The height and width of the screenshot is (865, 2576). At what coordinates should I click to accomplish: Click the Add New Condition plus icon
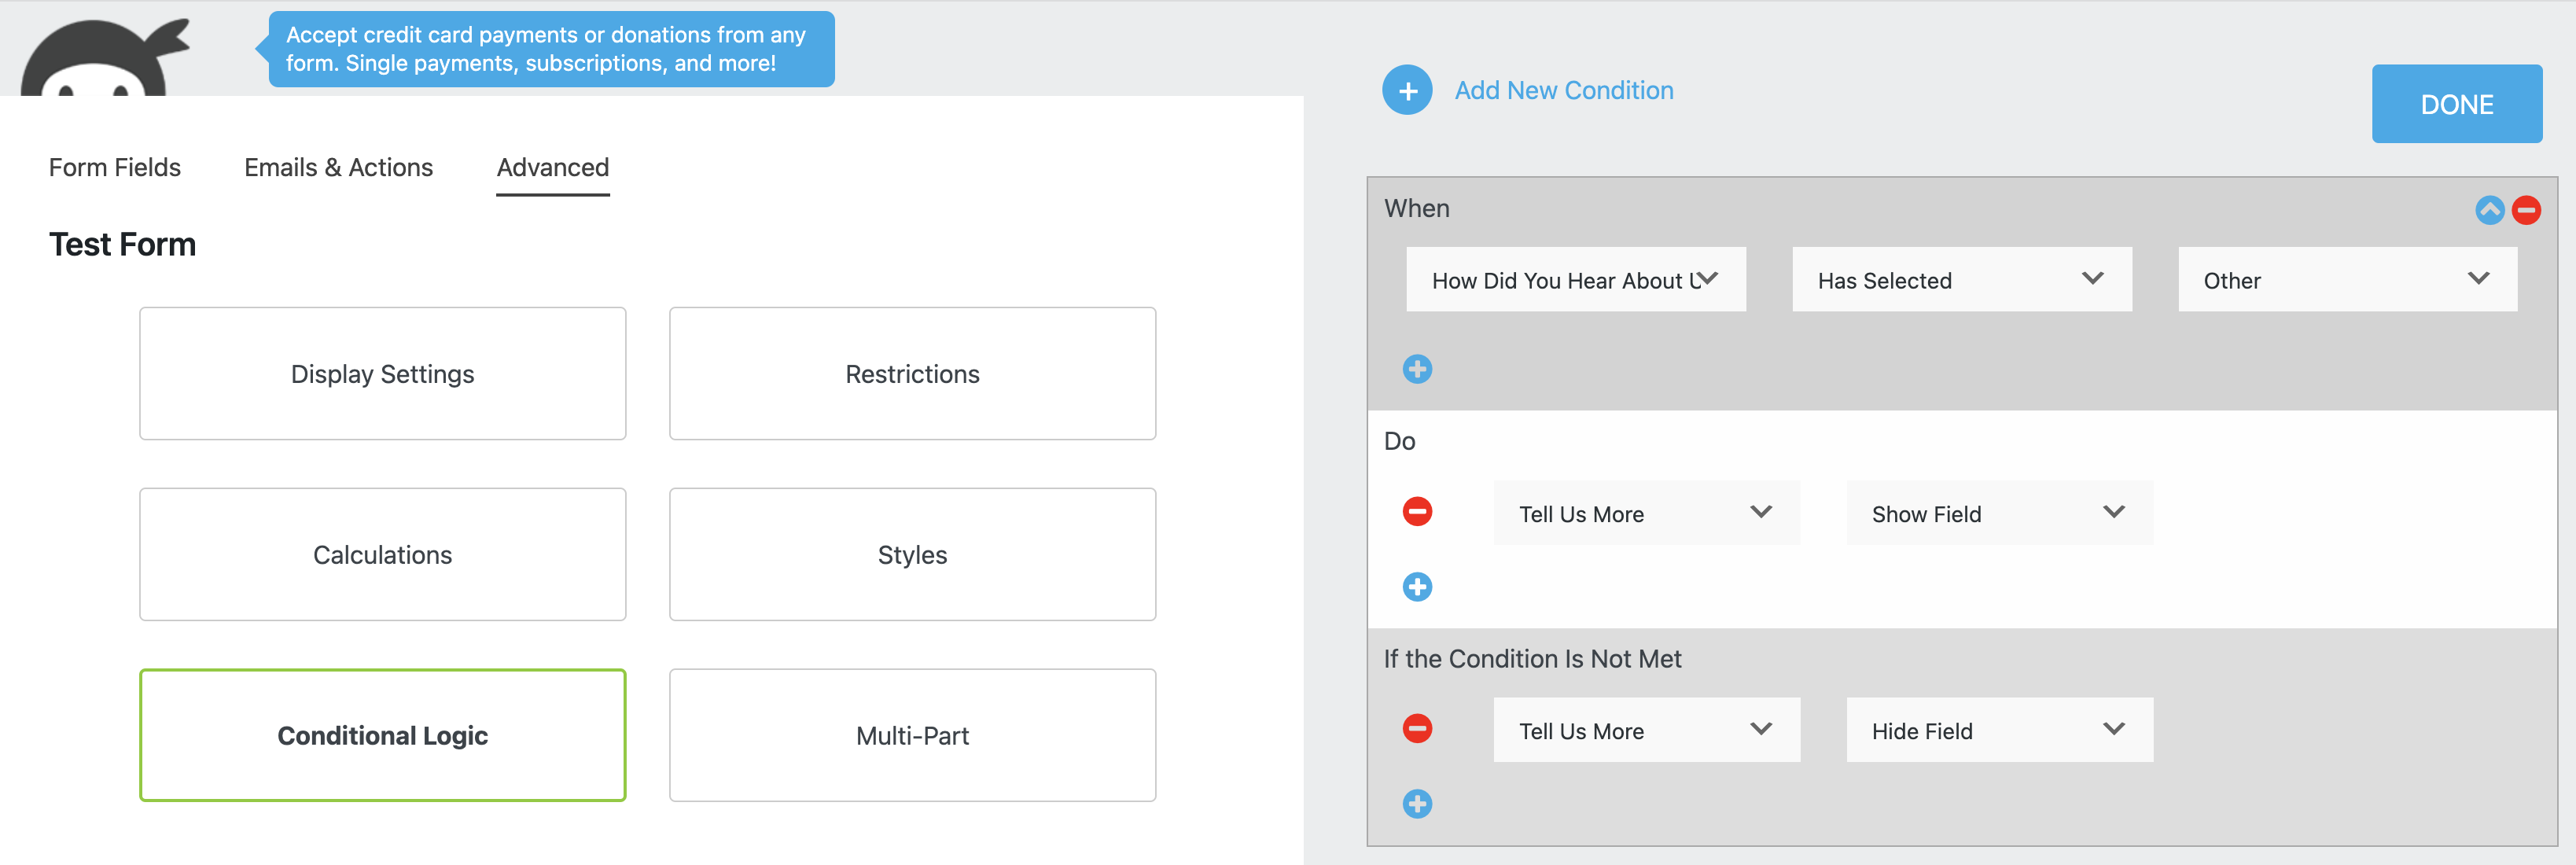click(x=1407, y=90)
